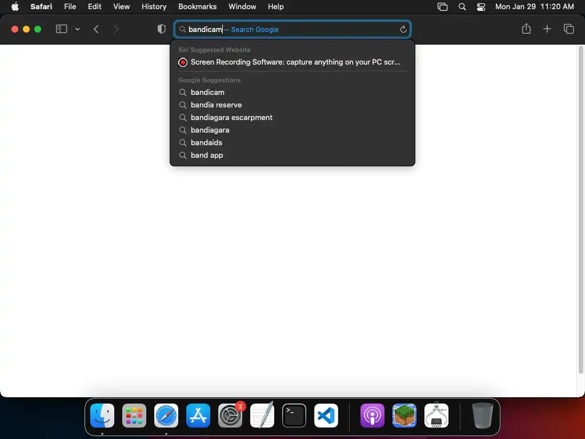Click the reload page icon in address bar
Image resolution: width=585 pixels, height=439 pixels.
pos(403,30)
